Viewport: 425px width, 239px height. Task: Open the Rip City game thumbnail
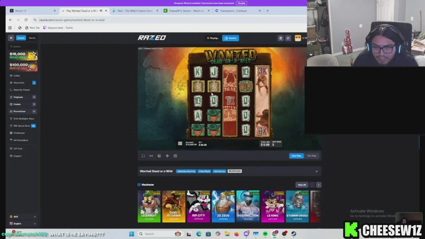199,206
